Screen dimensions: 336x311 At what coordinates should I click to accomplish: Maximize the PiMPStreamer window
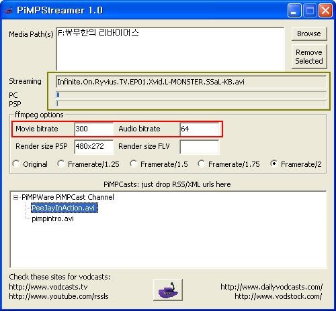(x=310, y=11)
